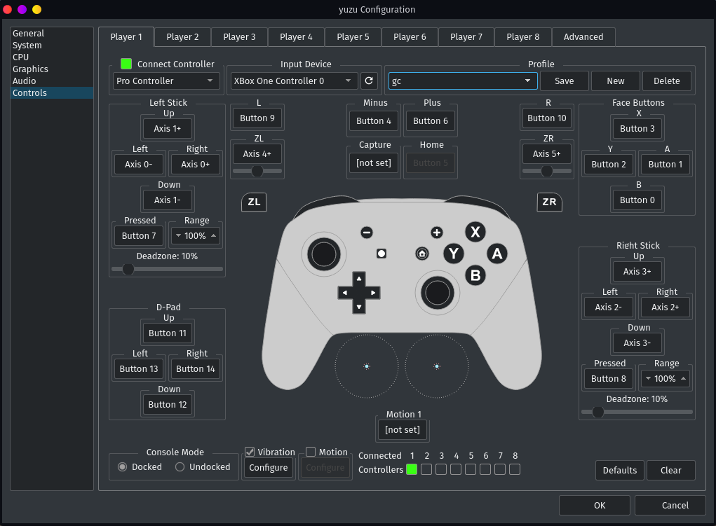Click the B button on the controller image
The image size is (716, 526).
click(475, 275)
